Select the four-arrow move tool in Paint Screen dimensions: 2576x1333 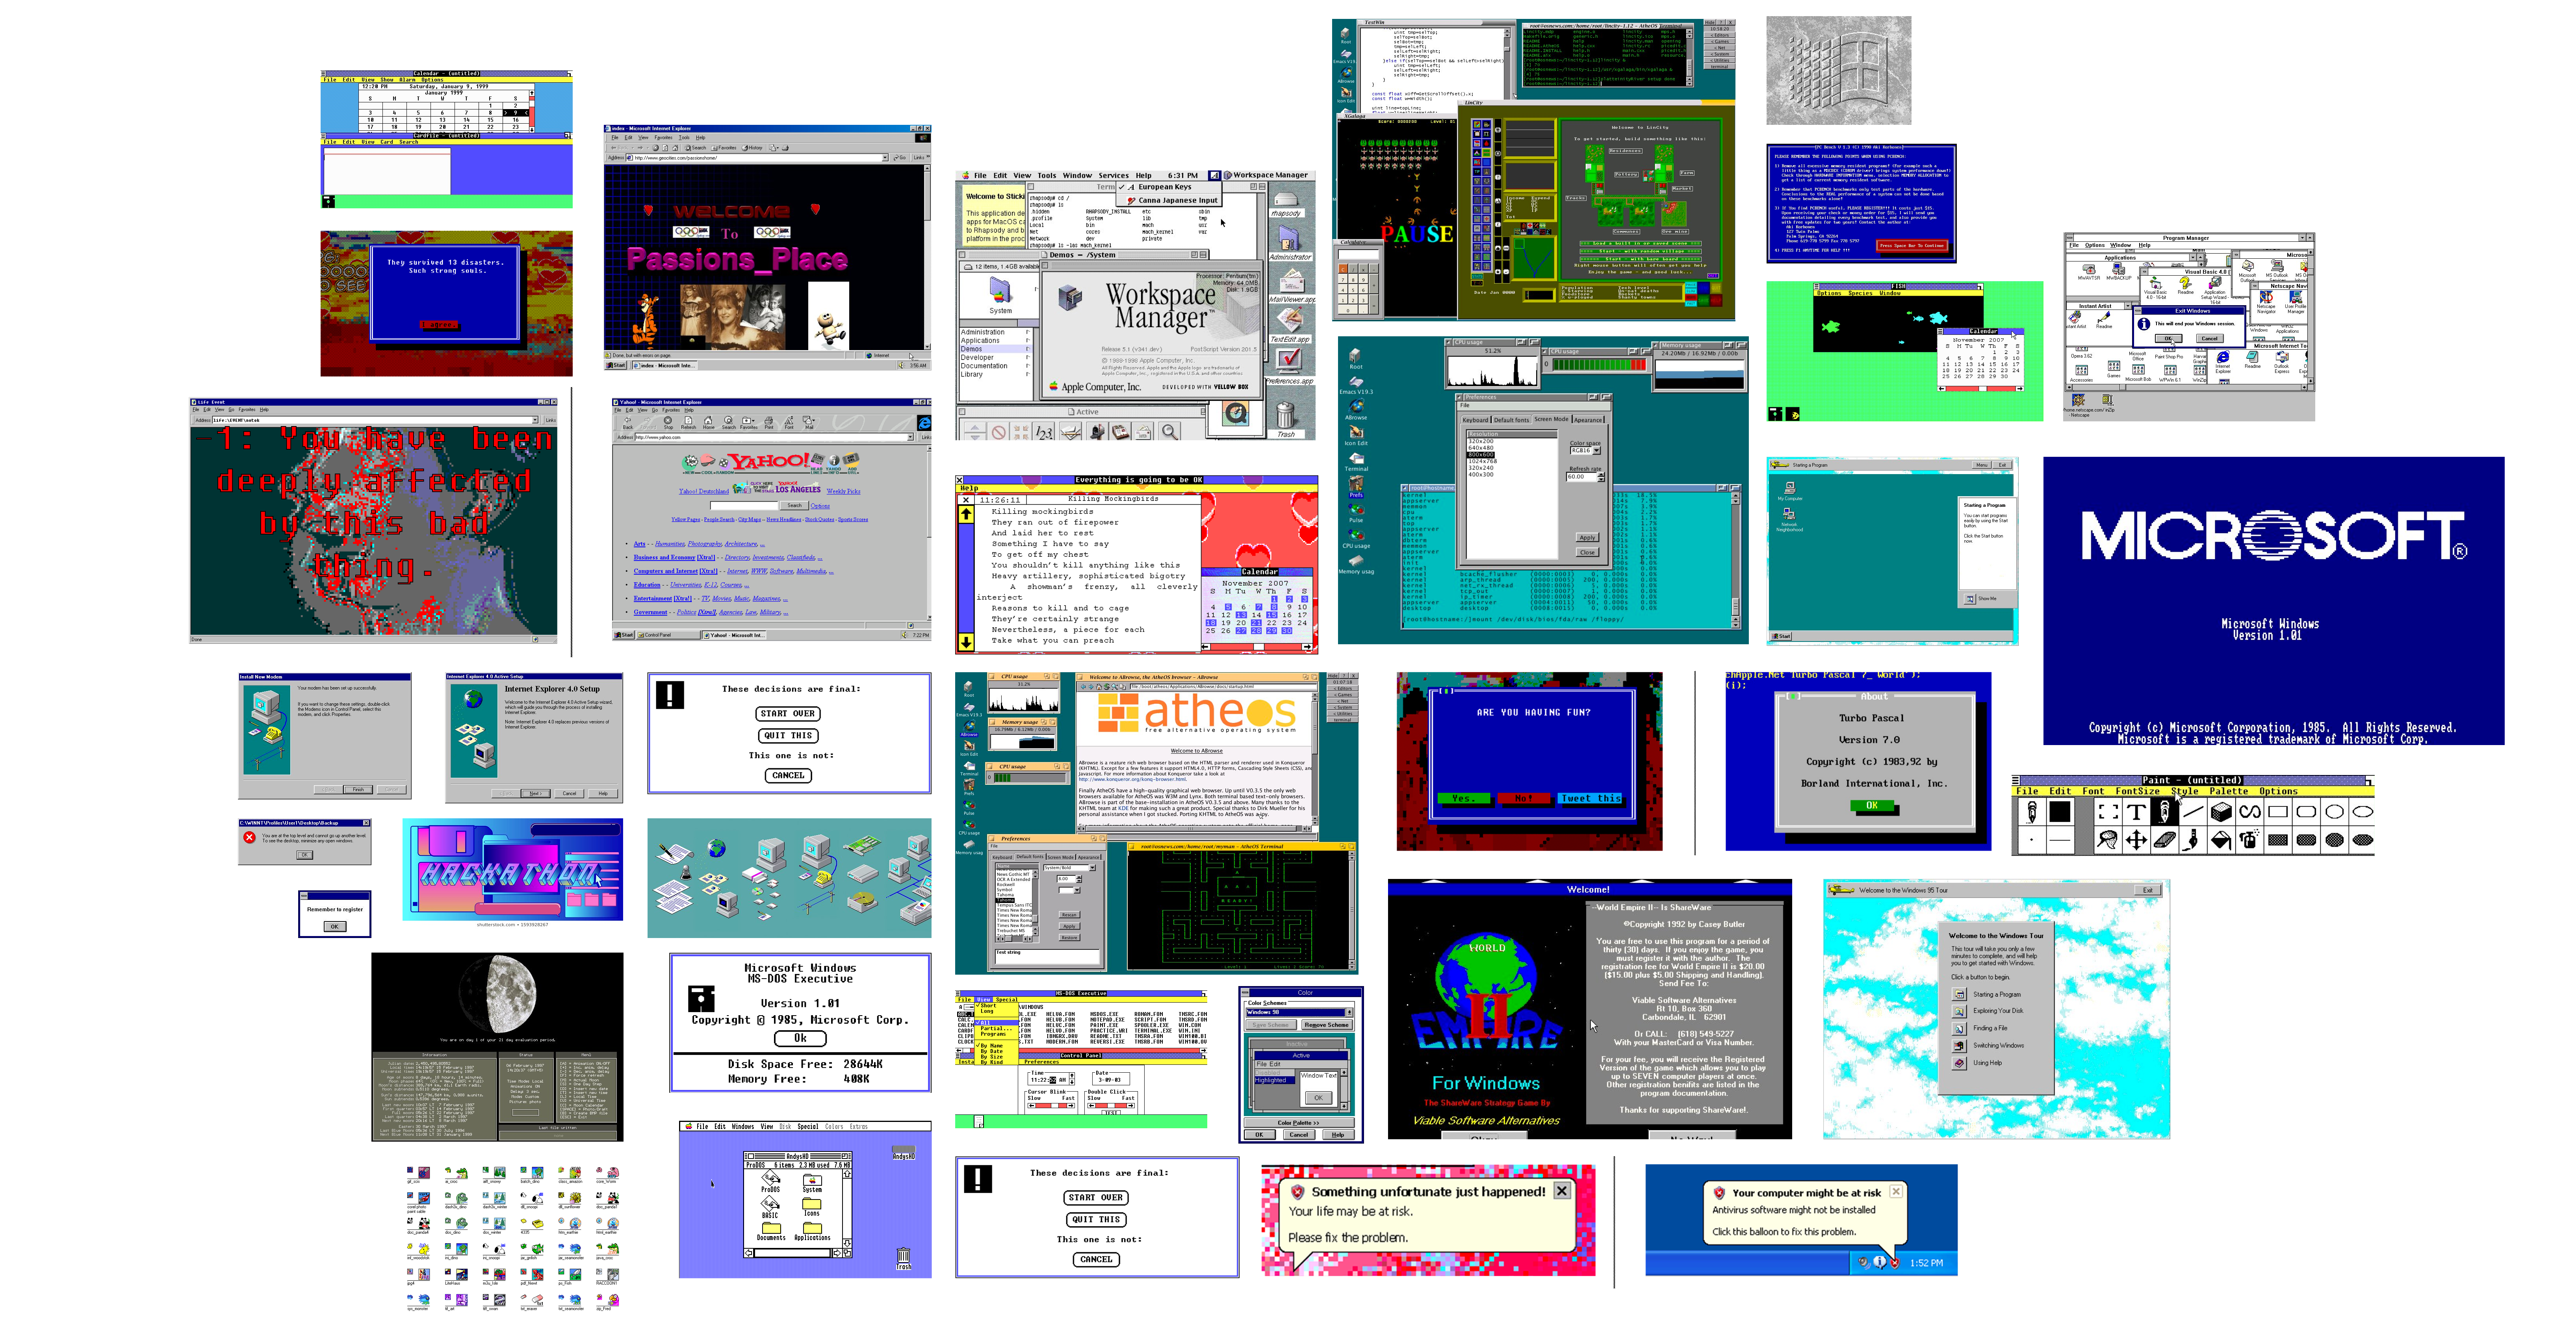point(2136,840)
